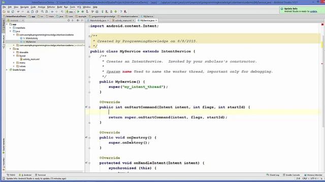325x182 pixels.
Task: Click override gutter icon beside onDestroy
Action: click(x=86, y=138)
